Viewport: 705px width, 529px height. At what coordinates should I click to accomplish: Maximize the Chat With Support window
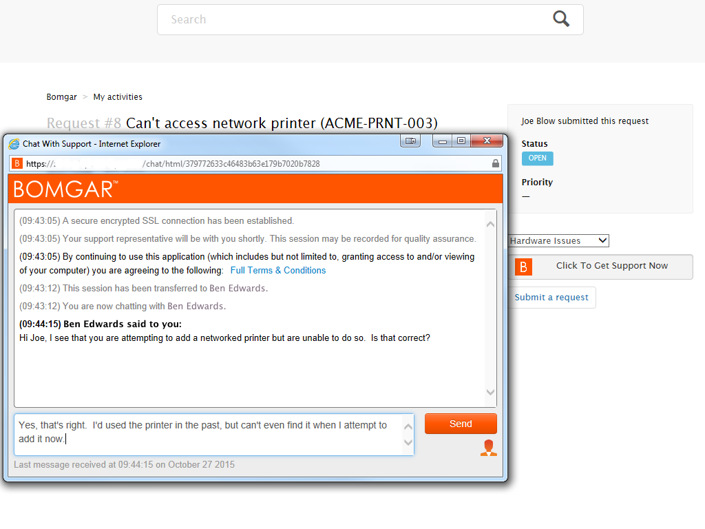[x=461, y=141]
